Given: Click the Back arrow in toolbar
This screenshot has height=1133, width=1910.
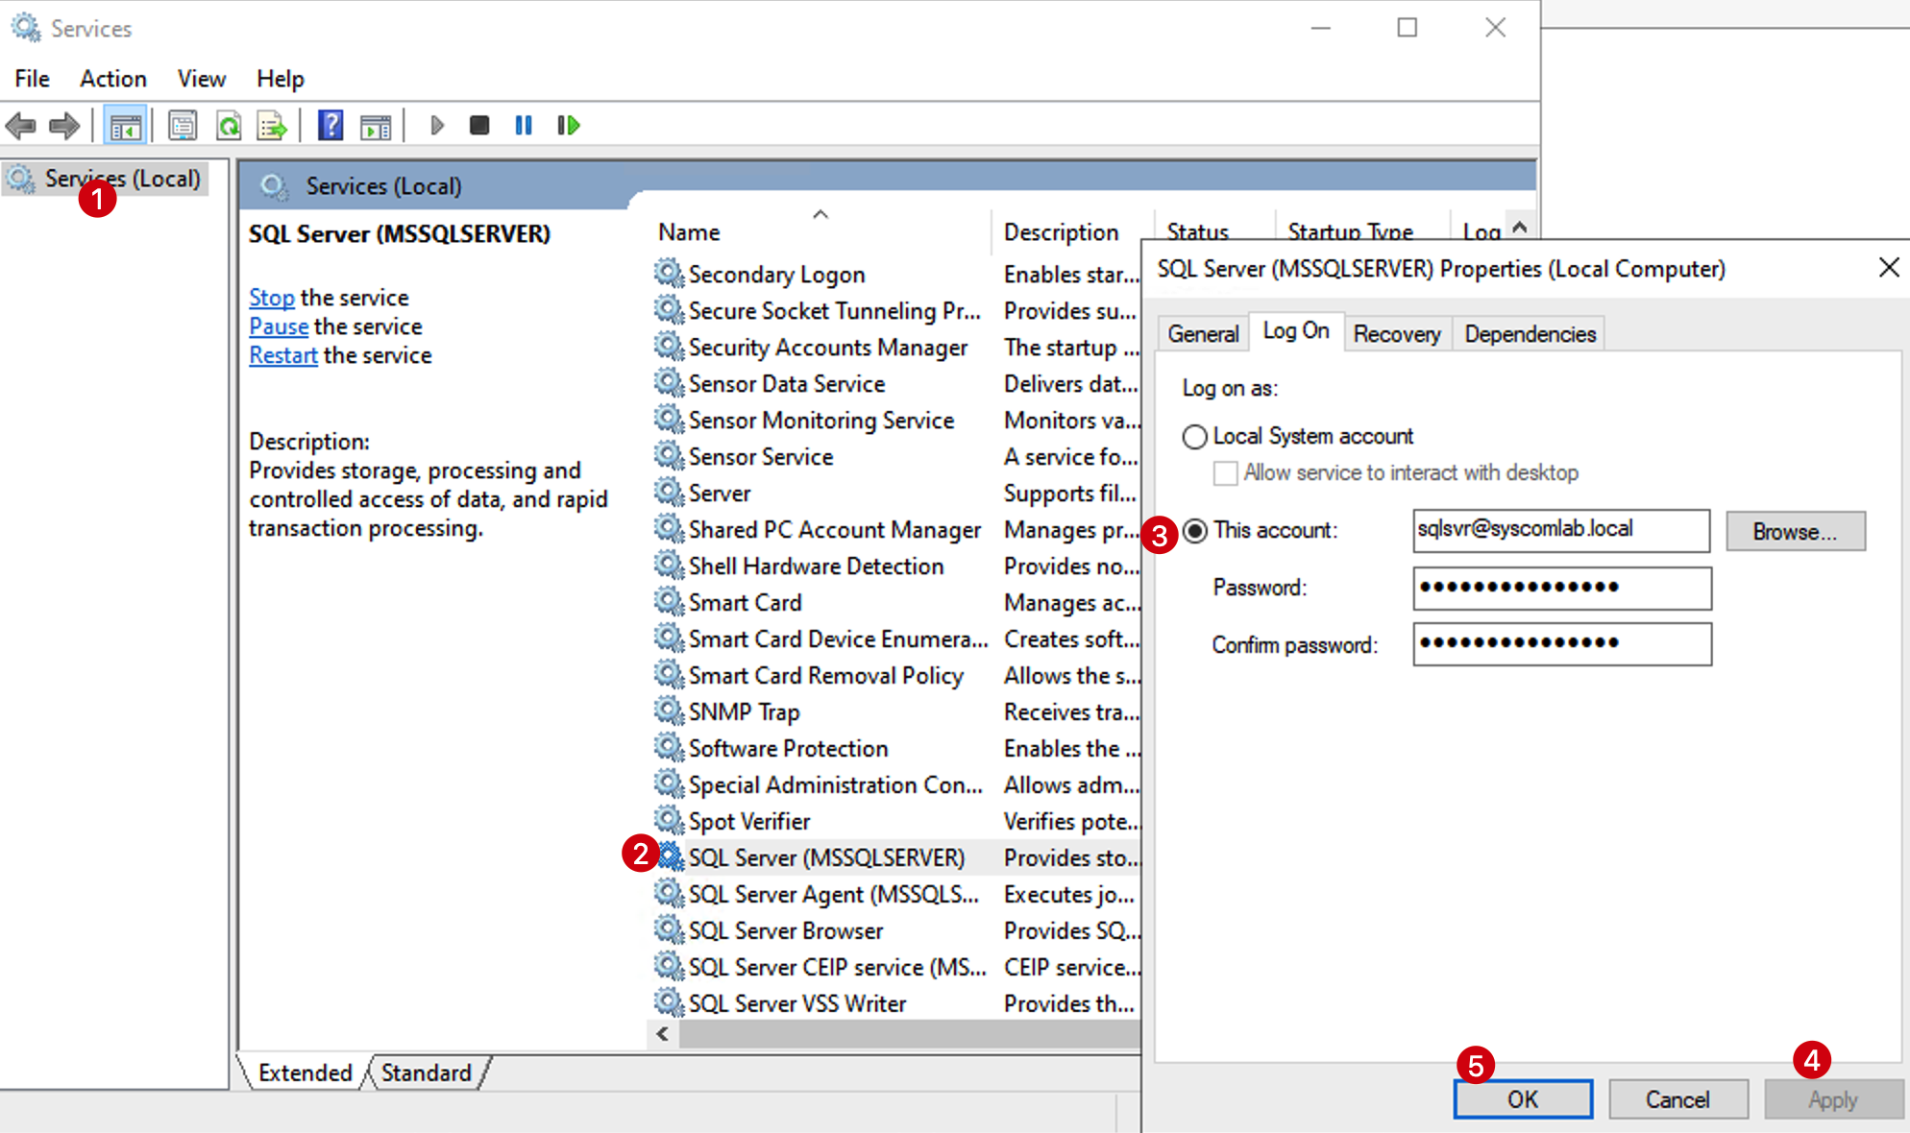Looking at the screenshot, I should (21, 125).
